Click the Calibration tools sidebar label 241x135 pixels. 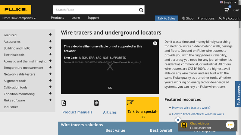click(15, 87)
